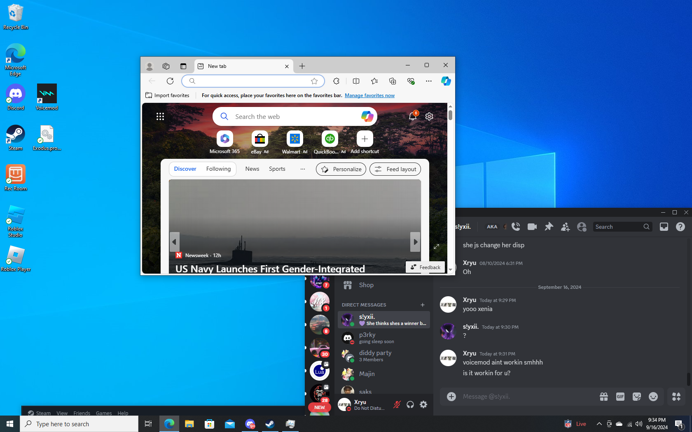Switch to the News tab
692x432 pixels.
click(252, 169)
